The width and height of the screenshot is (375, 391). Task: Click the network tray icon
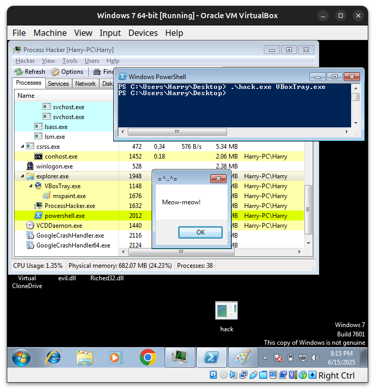[x=303, y=358]
